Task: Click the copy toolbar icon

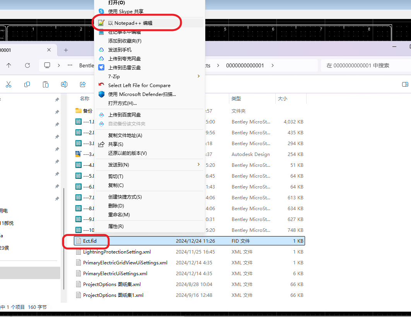Action: (27, 84)
